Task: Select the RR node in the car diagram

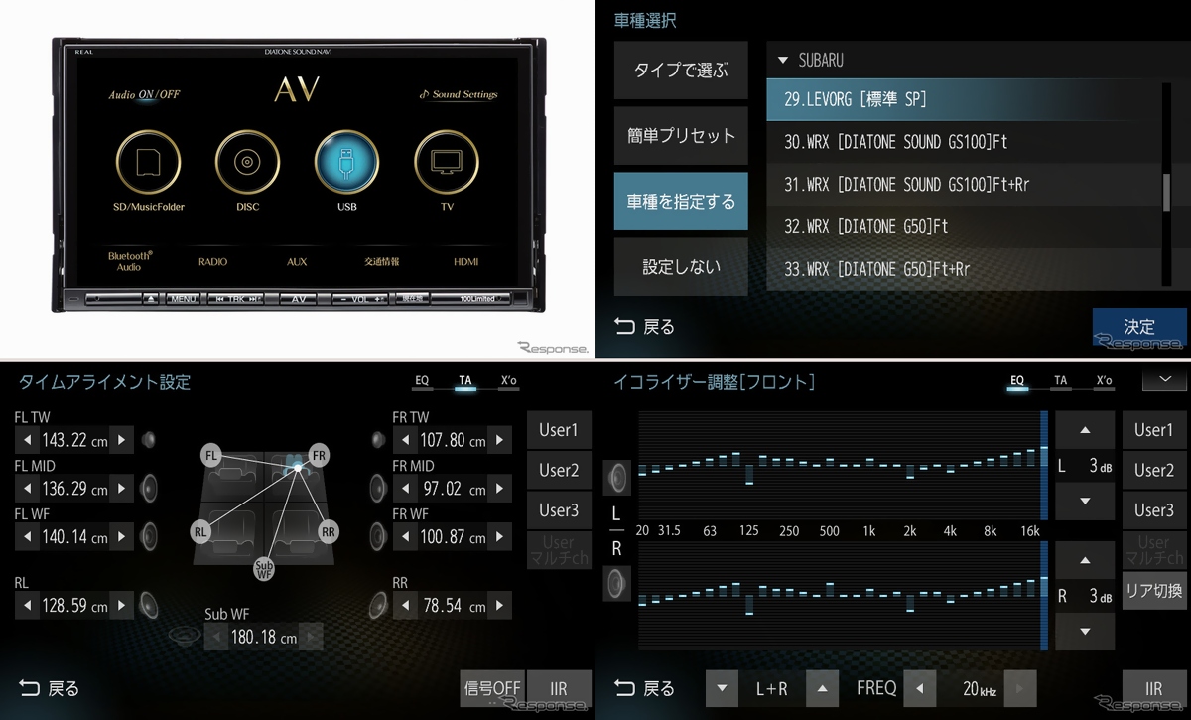Action: coord(329,532)
